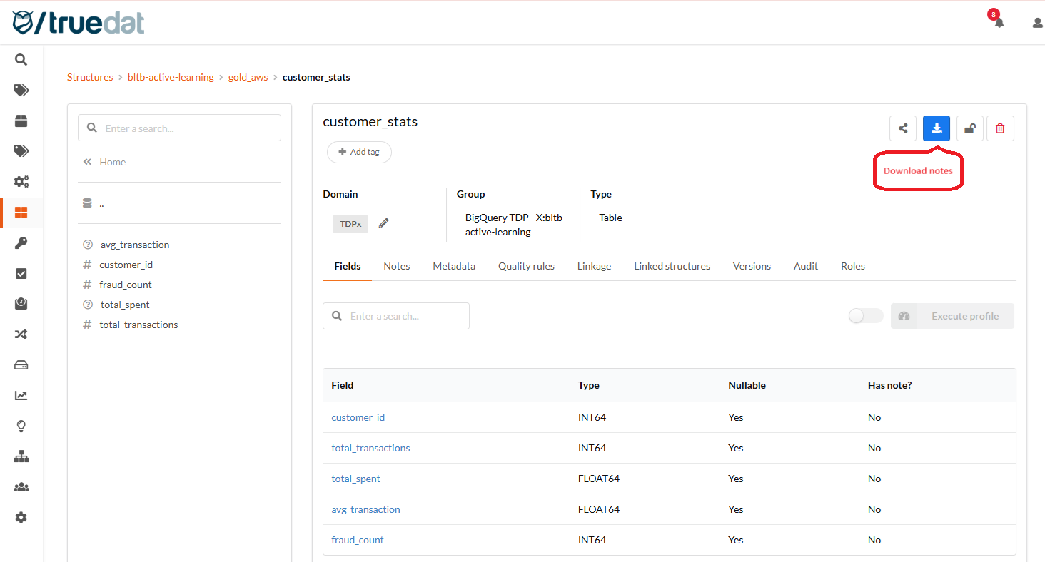Screen dimensions: 1045x562
Task: Click the Add tag button
Action: coord(359,152)
